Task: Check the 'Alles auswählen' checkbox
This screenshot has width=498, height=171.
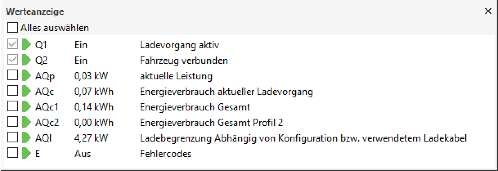Action: tap(13, 28)
